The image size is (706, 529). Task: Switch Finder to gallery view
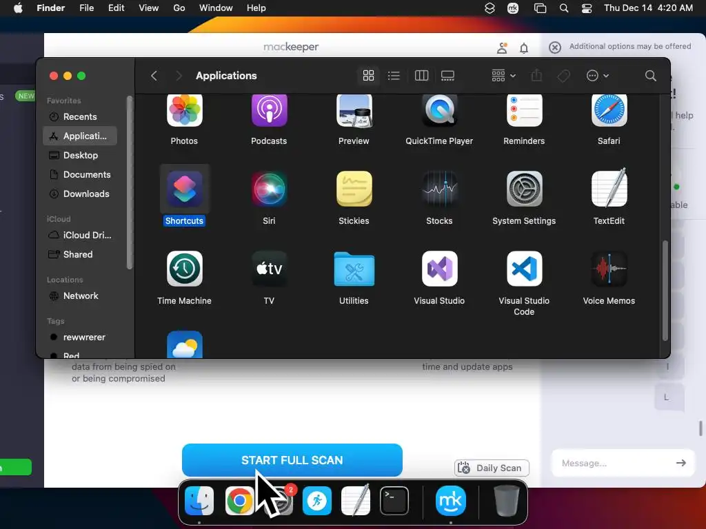point(447,76)
